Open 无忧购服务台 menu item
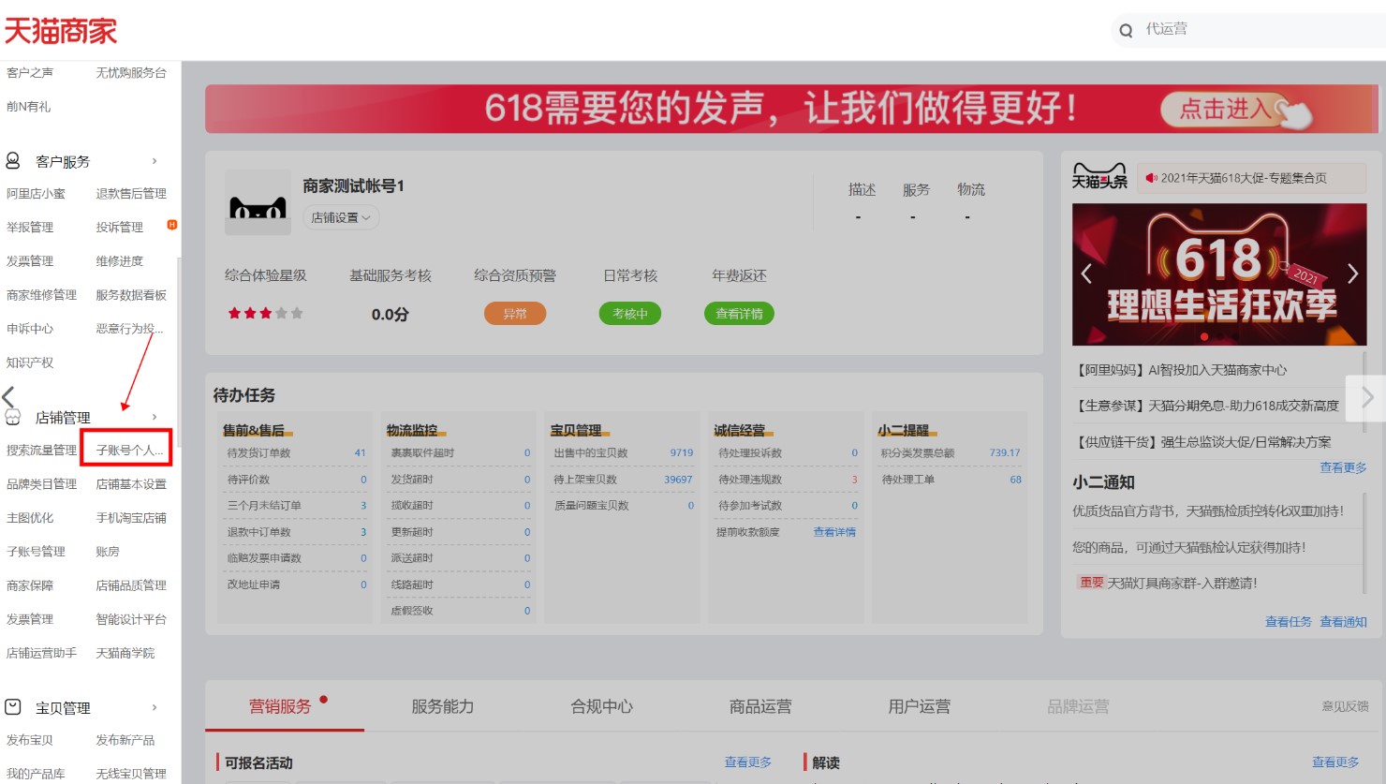 [x=131, y=73]
